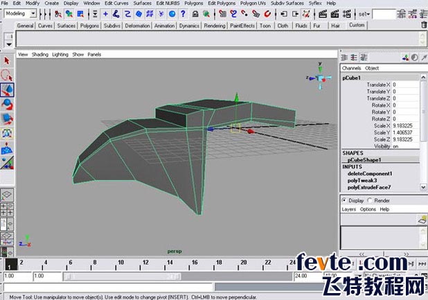Click the Visibility on value

[x=405, y=146]
